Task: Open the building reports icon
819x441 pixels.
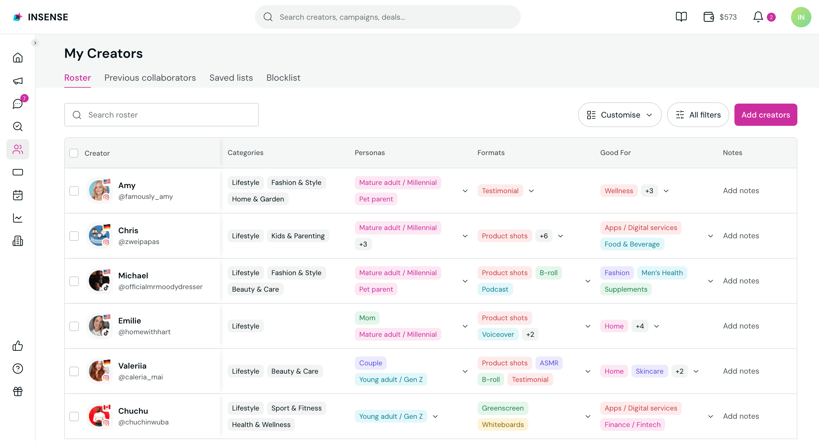Action: (x=18, y=241)
